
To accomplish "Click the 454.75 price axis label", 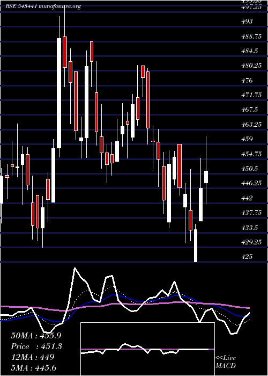I will 251,154.
